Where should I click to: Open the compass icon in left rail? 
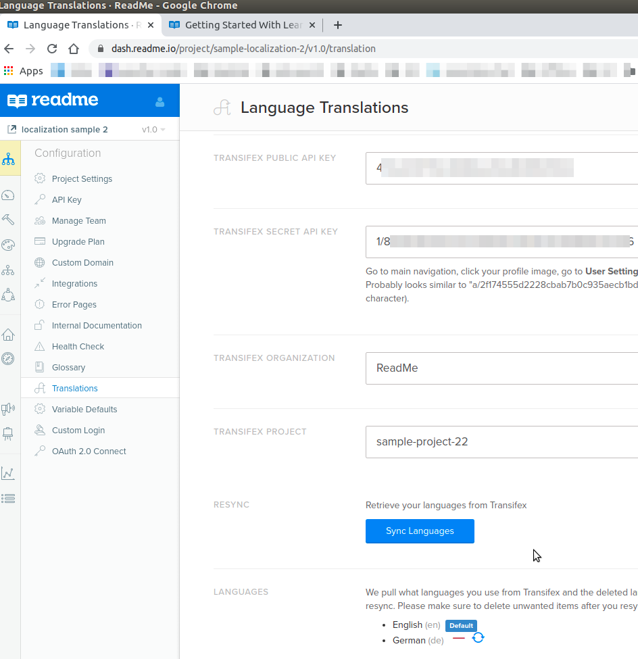pos(8,358)
